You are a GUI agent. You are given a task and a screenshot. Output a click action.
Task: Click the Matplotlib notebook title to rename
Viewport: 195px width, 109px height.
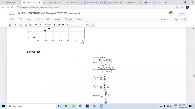click(x=34, y=13)
